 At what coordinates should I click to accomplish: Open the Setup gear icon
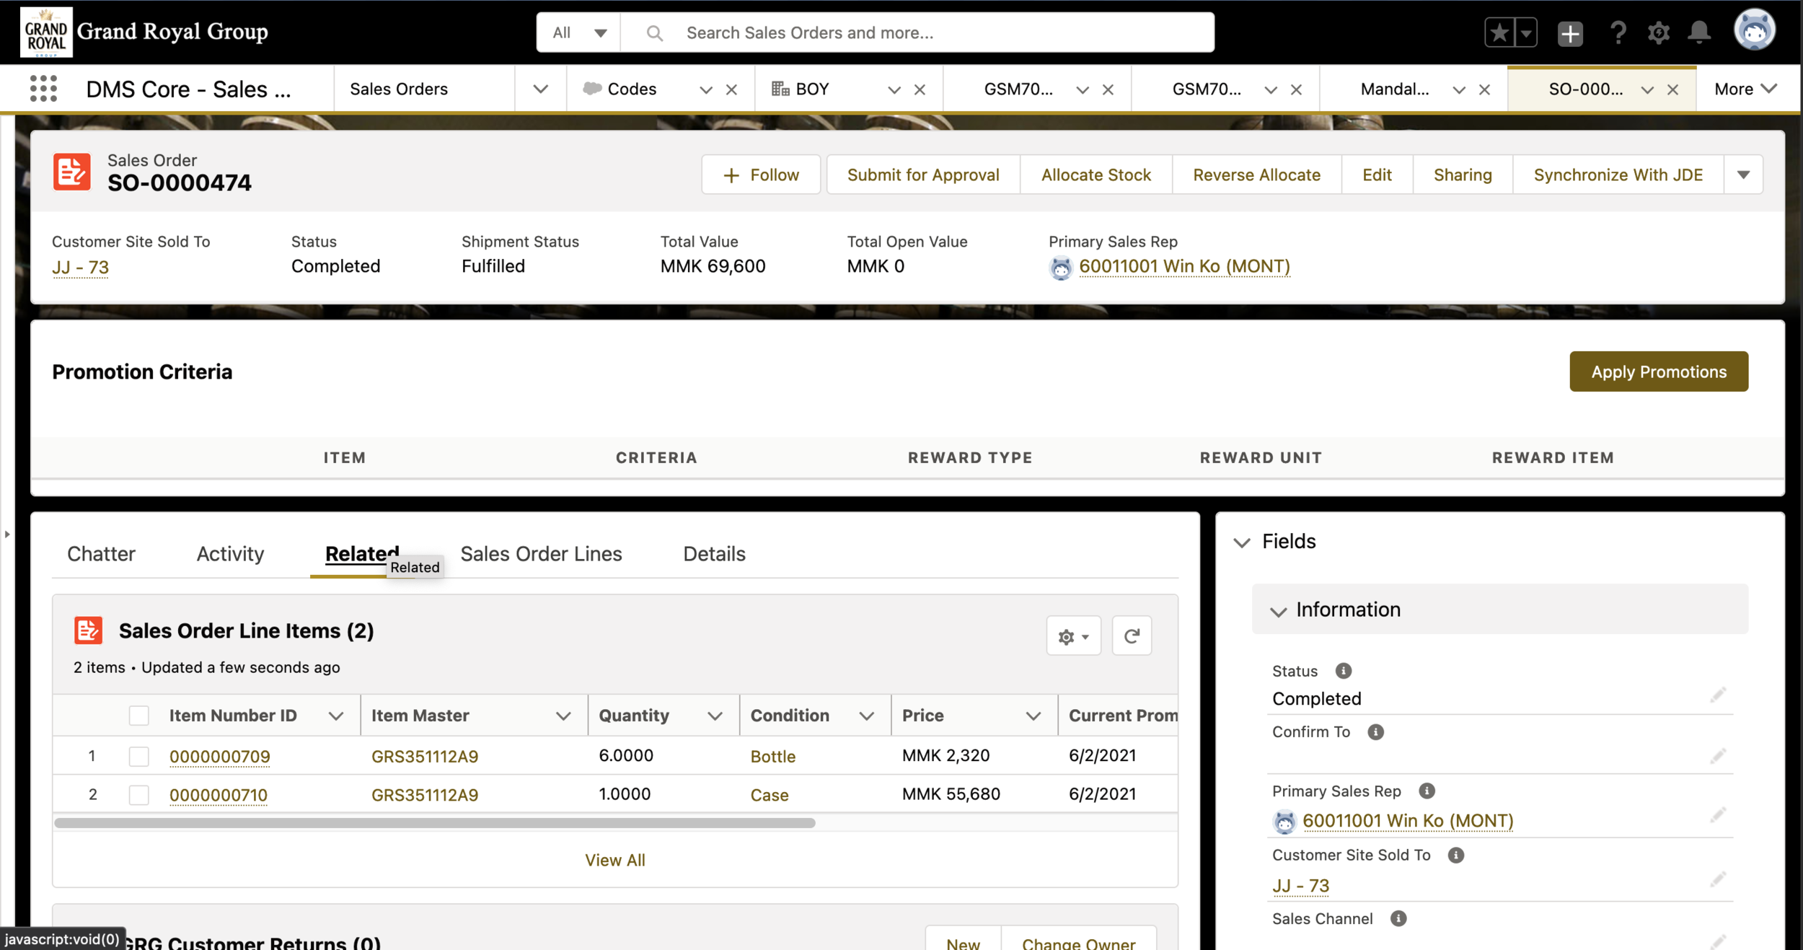tap(1658, 32)
